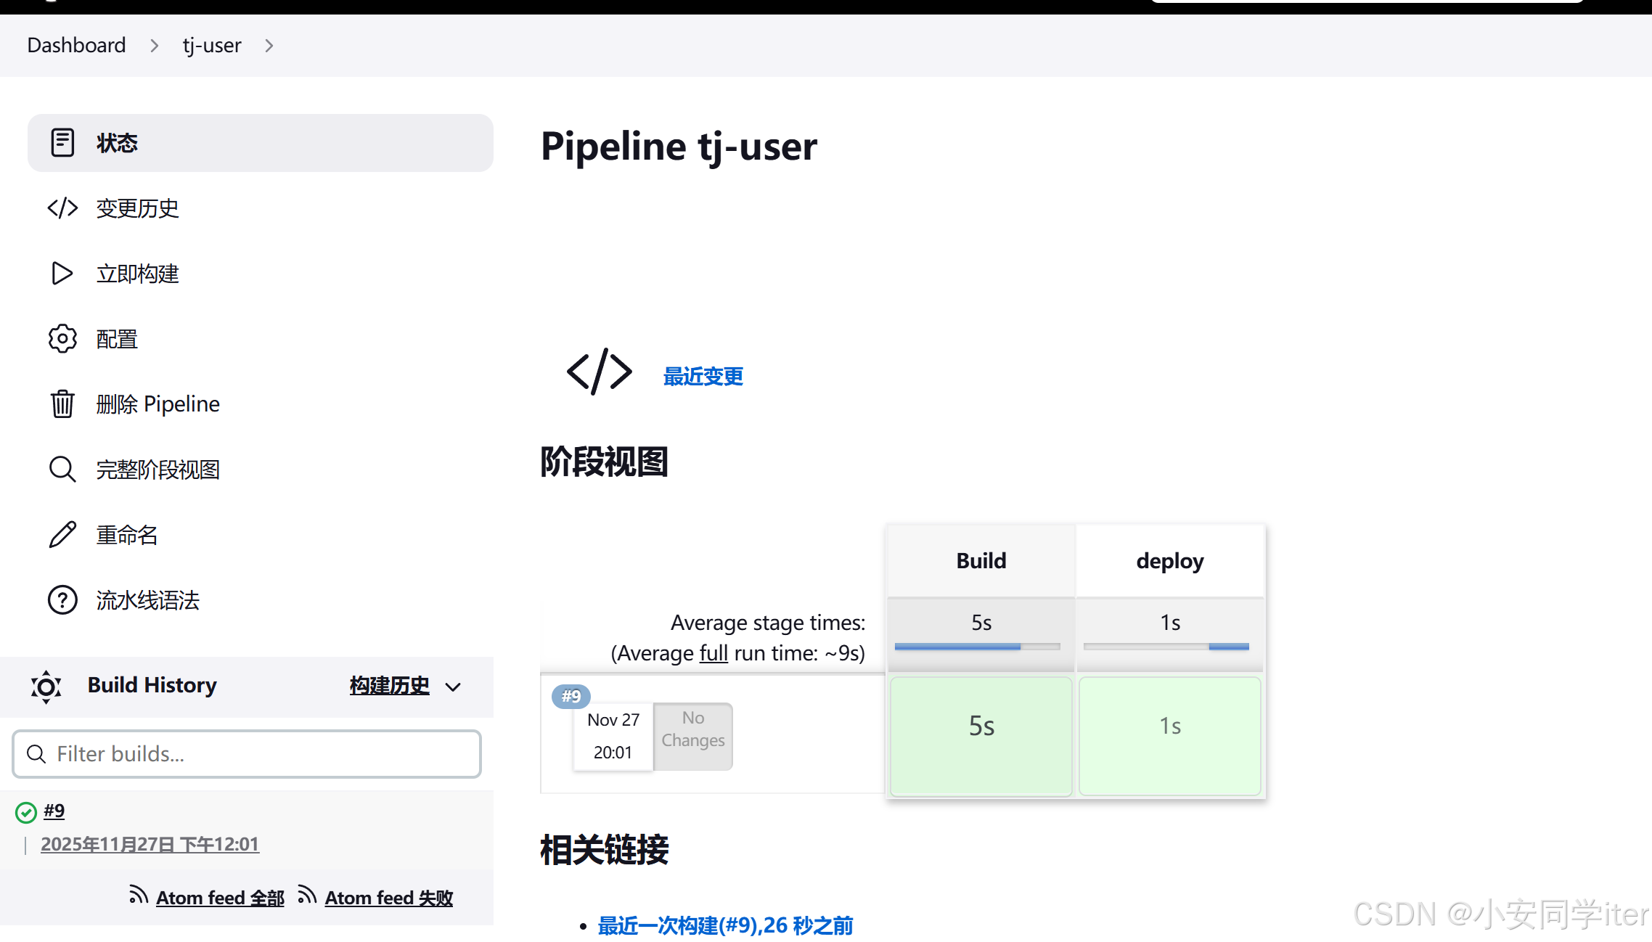The width and height of the screenshot is (1652, 942).
Task: Click the green success check for build #9
Action: (26, 812)
